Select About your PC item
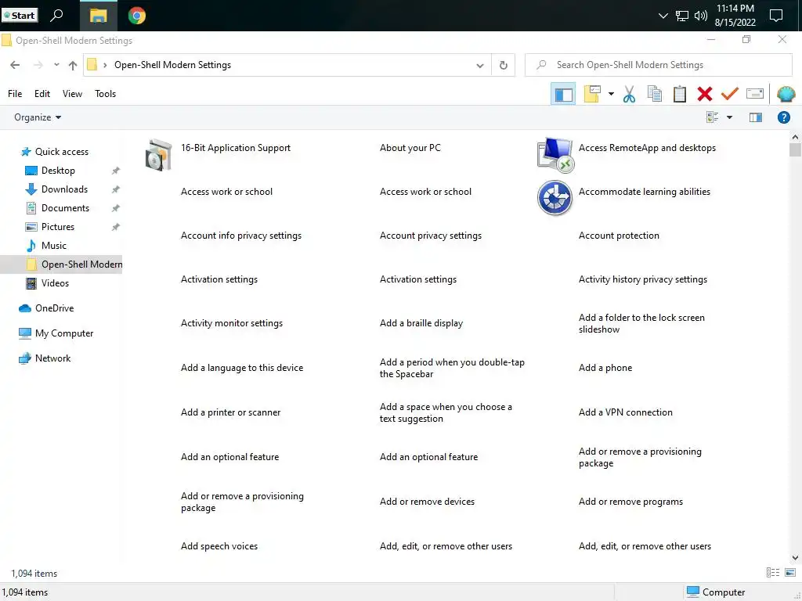 (410, 148)
